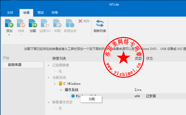
Task: Switch to the 映像 tab
Action: click(x=26, y=13)
